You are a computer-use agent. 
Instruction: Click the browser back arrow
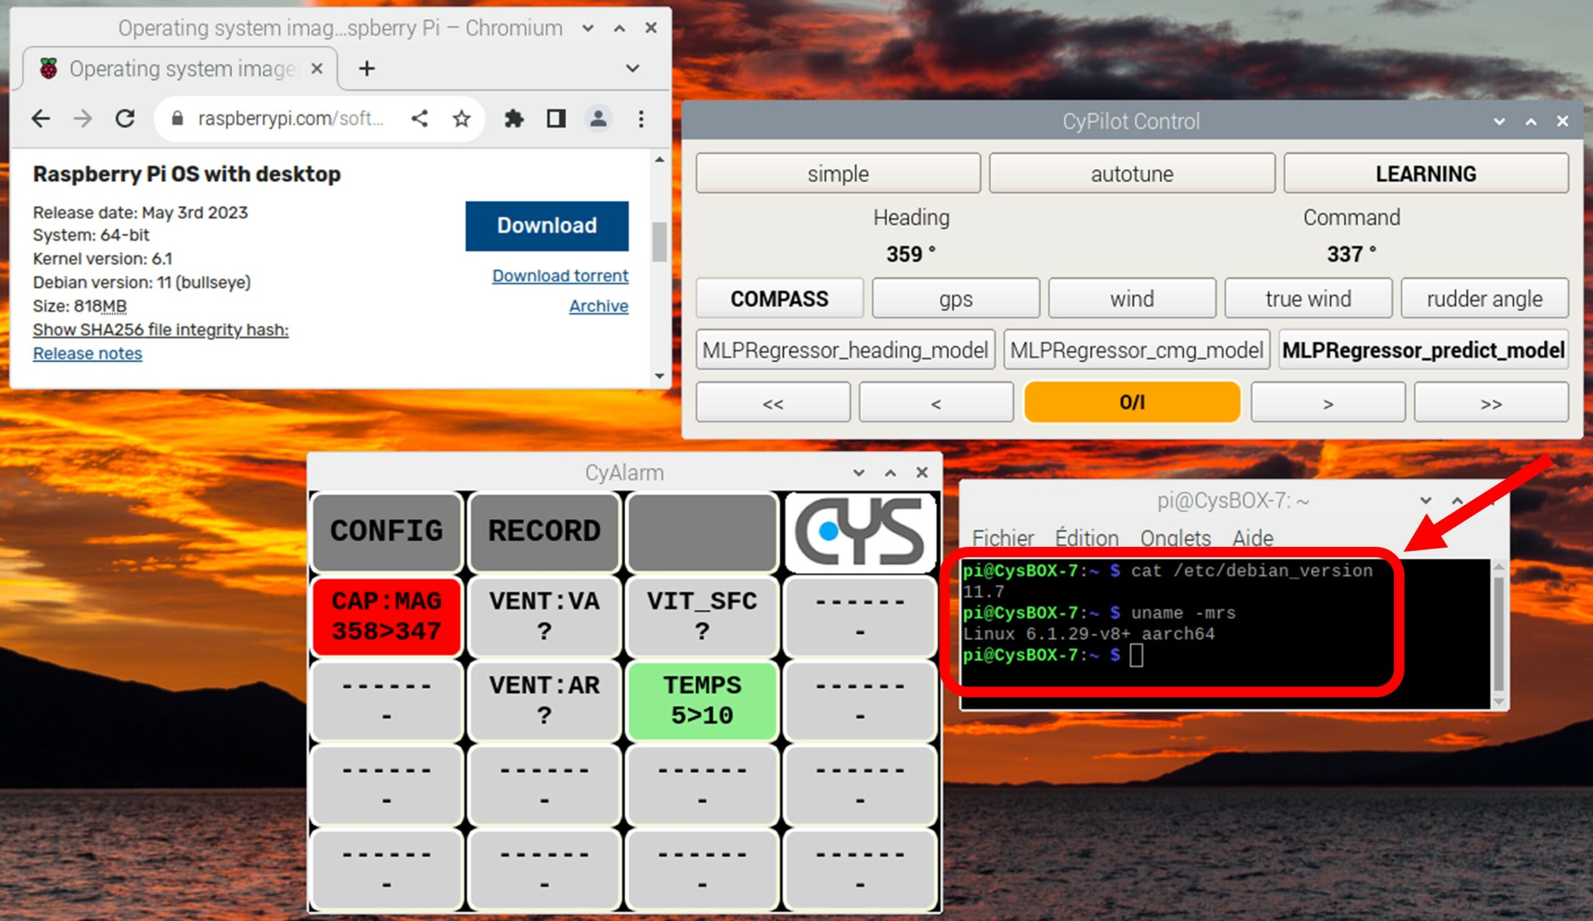tap(41, 118)
